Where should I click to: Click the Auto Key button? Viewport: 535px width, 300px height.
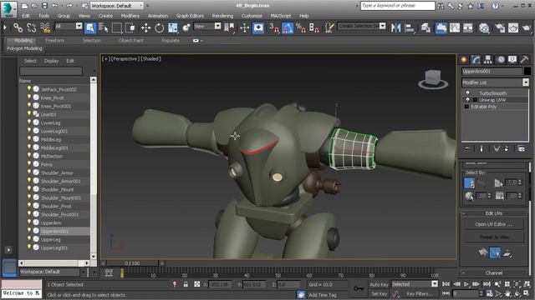[x=379, y=284]
